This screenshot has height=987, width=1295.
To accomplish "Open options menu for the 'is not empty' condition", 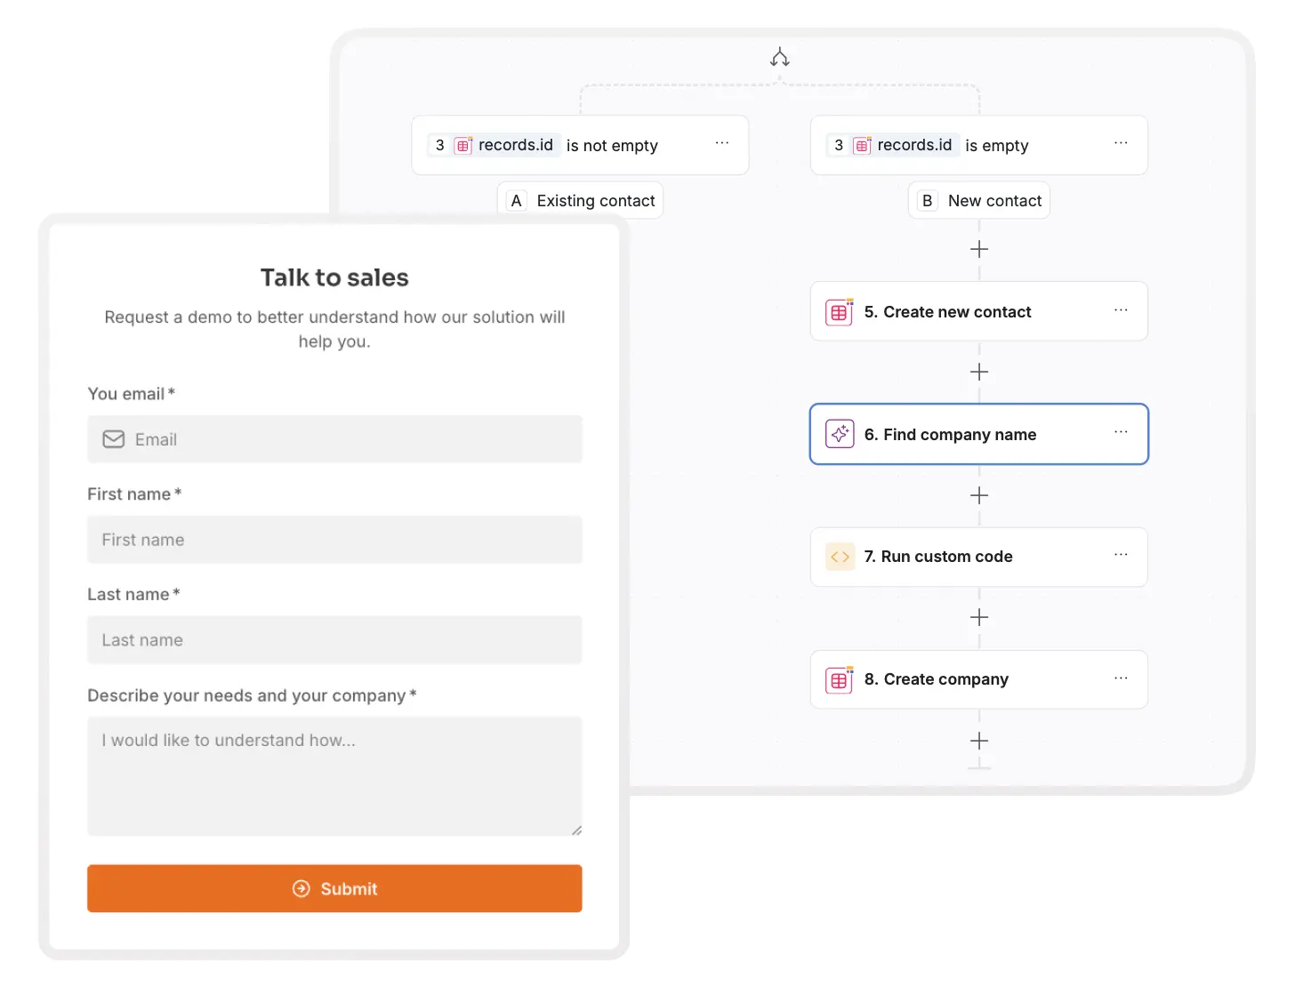I will [x=721, y=143].
